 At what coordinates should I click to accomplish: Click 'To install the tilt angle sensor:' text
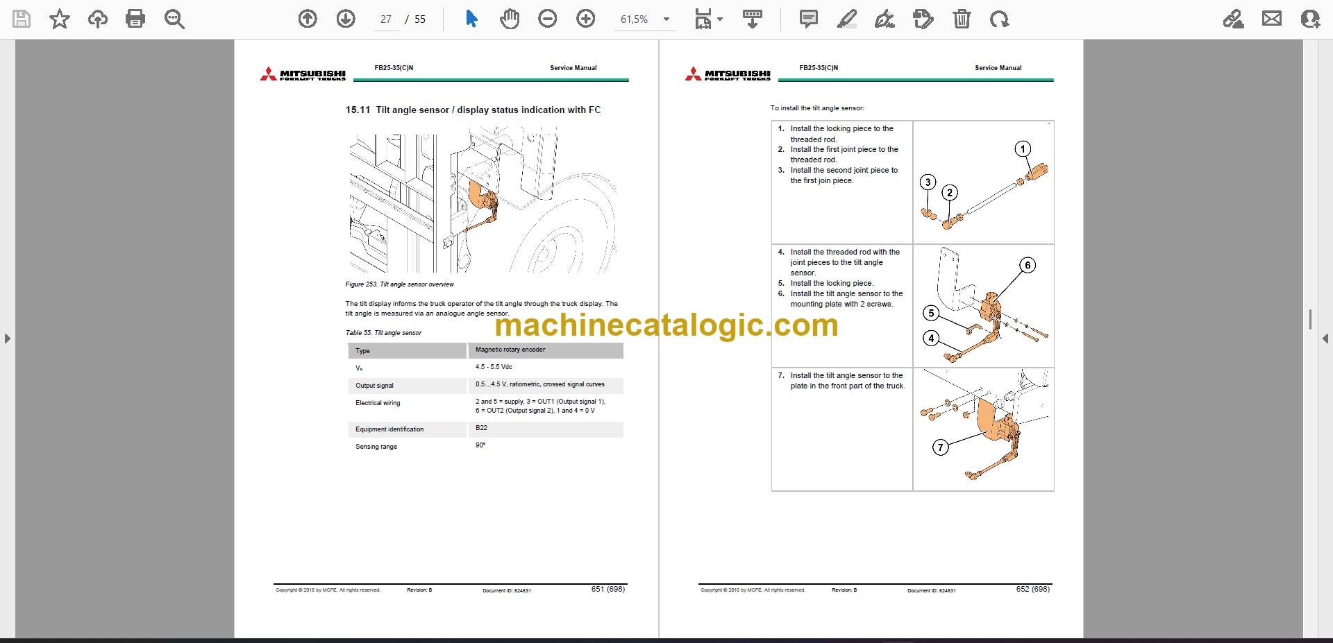817,108
